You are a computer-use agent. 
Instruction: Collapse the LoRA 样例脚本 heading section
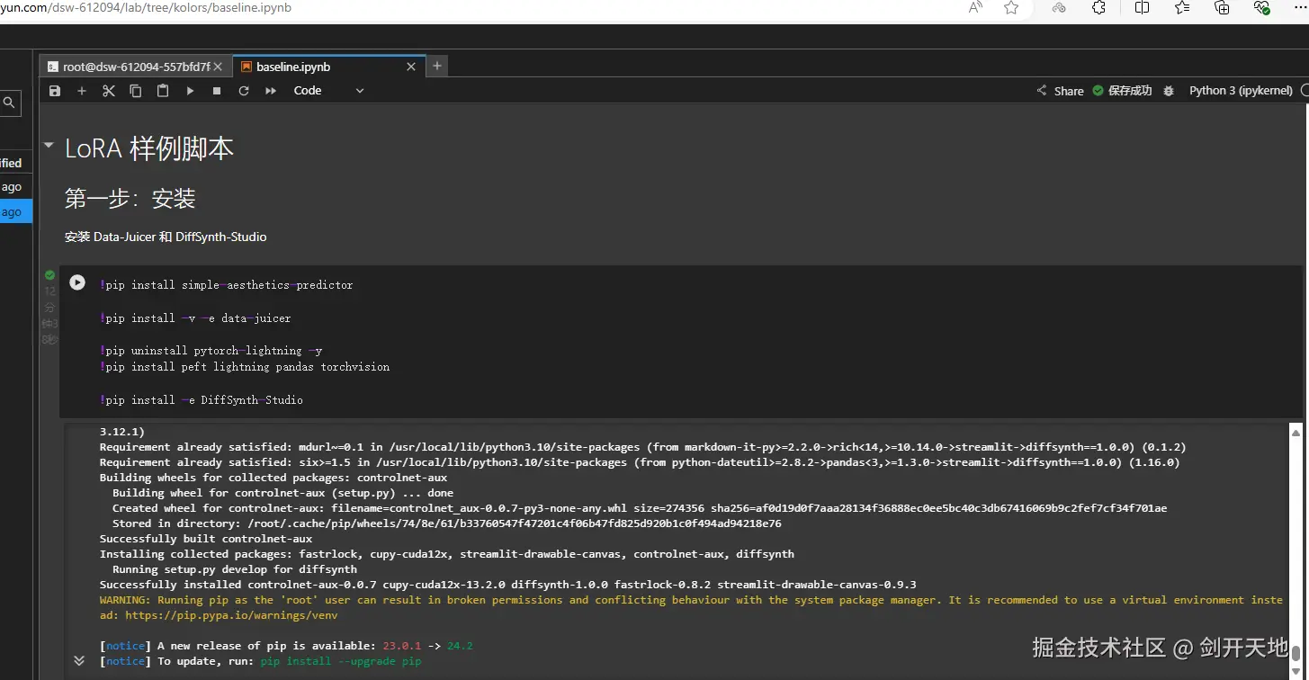49,146
